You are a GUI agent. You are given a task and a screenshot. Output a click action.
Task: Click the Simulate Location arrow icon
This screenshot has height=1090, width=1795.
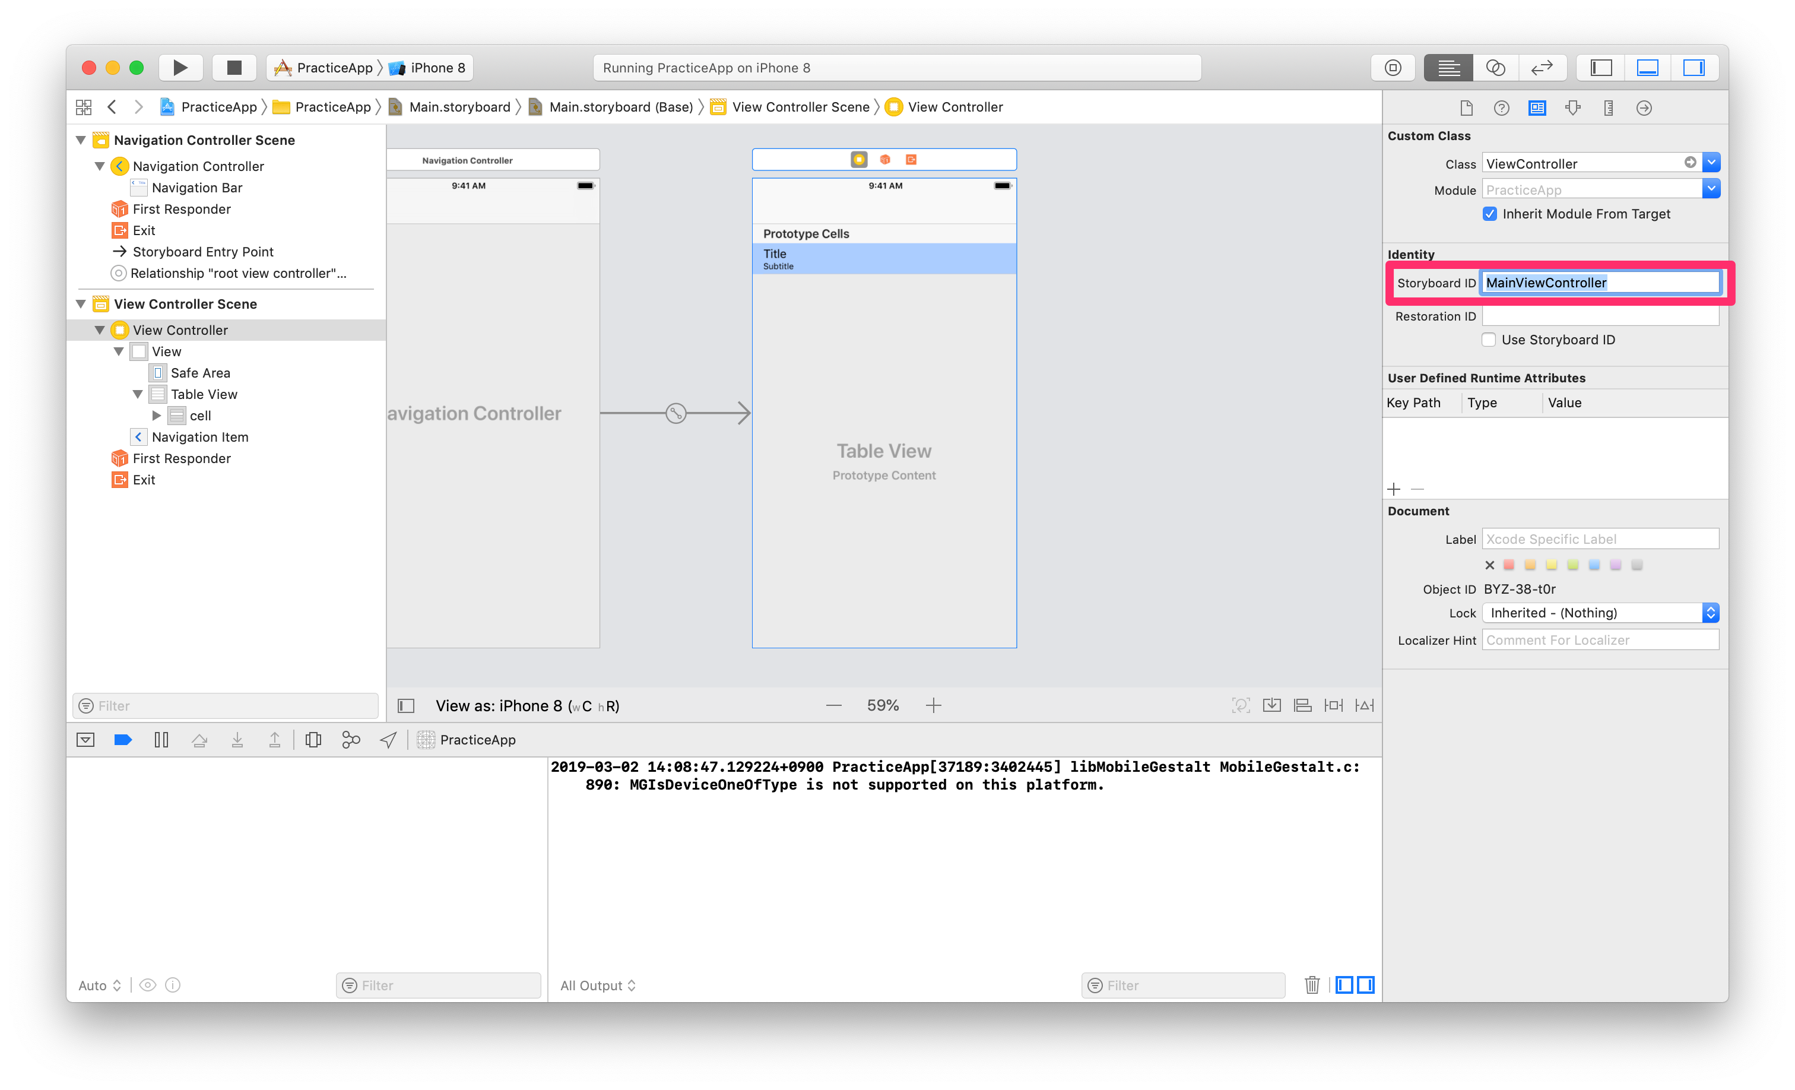(388, 740)
